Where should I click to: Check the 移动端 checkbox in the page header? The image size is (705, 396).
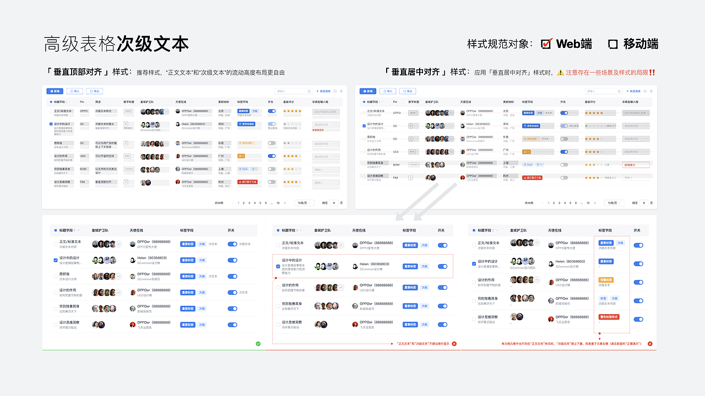tap(612, 44)
